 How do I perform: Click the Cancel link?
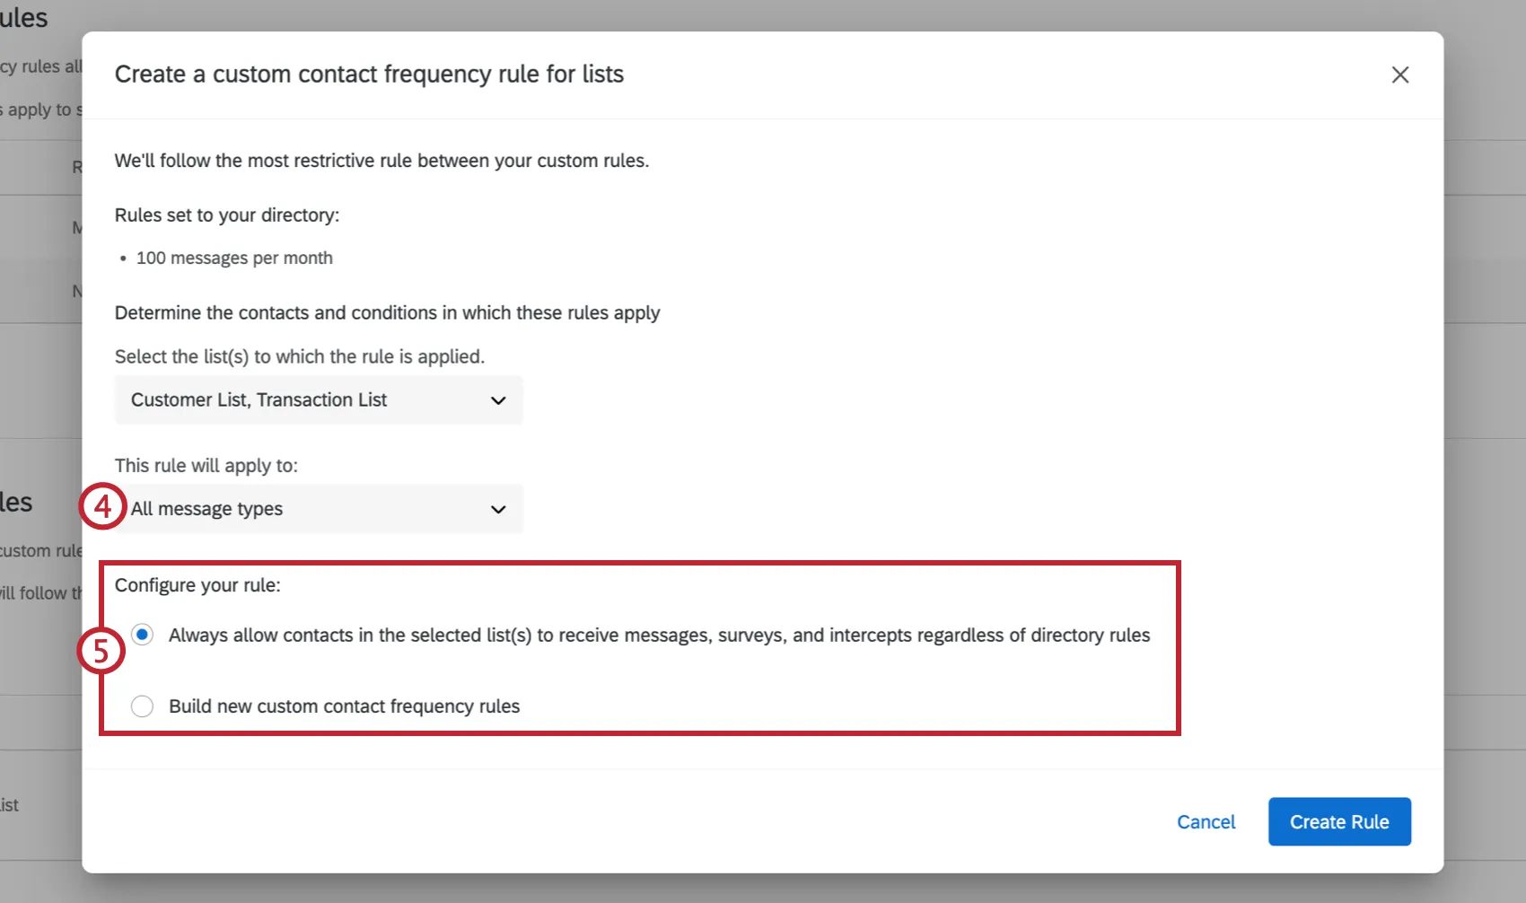click(x=1206, y=821)
